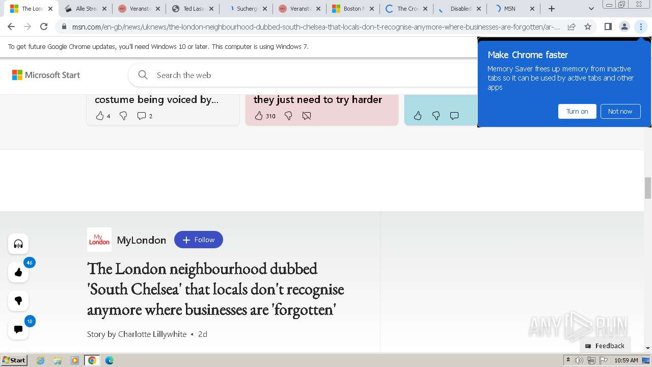
Task: Switch to the Boston tab
Action: tap(351, 9)
